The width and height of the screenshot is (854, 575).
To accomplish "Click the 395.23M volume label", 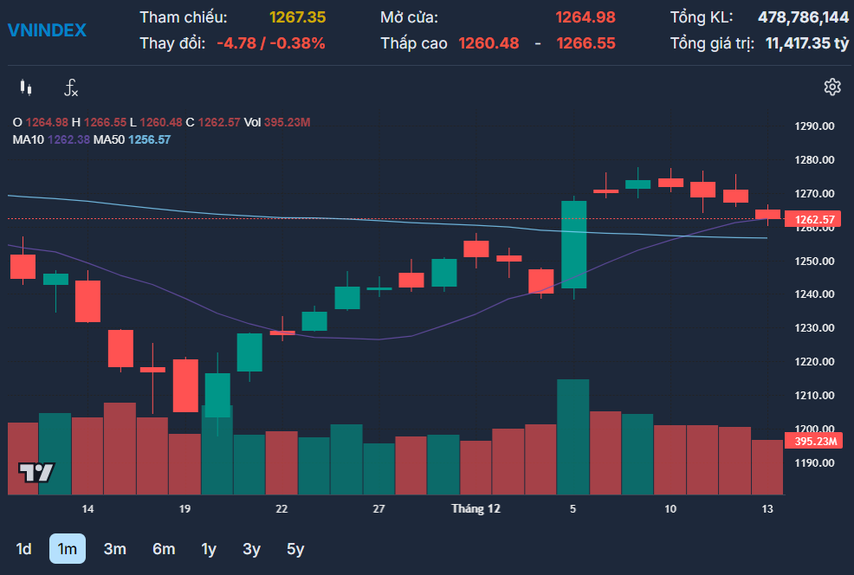I will point(813,442).
